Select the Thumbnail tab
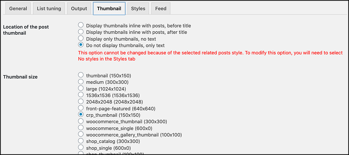This screenshot has width=349, height=155. pos(109,8)
